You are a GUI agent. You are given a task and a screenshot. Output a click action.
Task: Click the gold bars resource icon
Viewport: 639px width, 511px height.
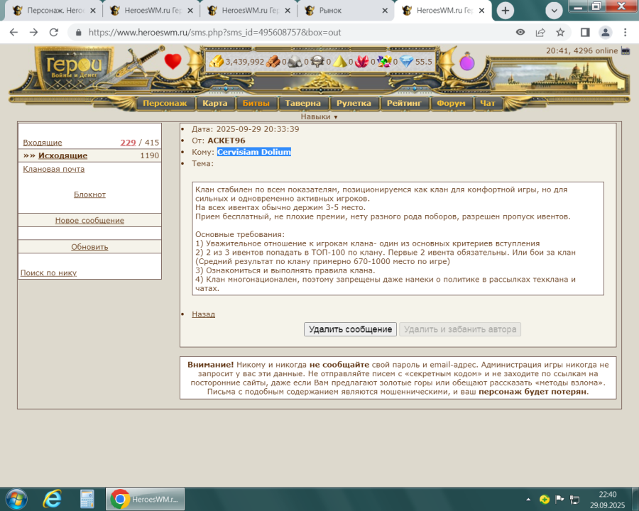coord(215,62)
